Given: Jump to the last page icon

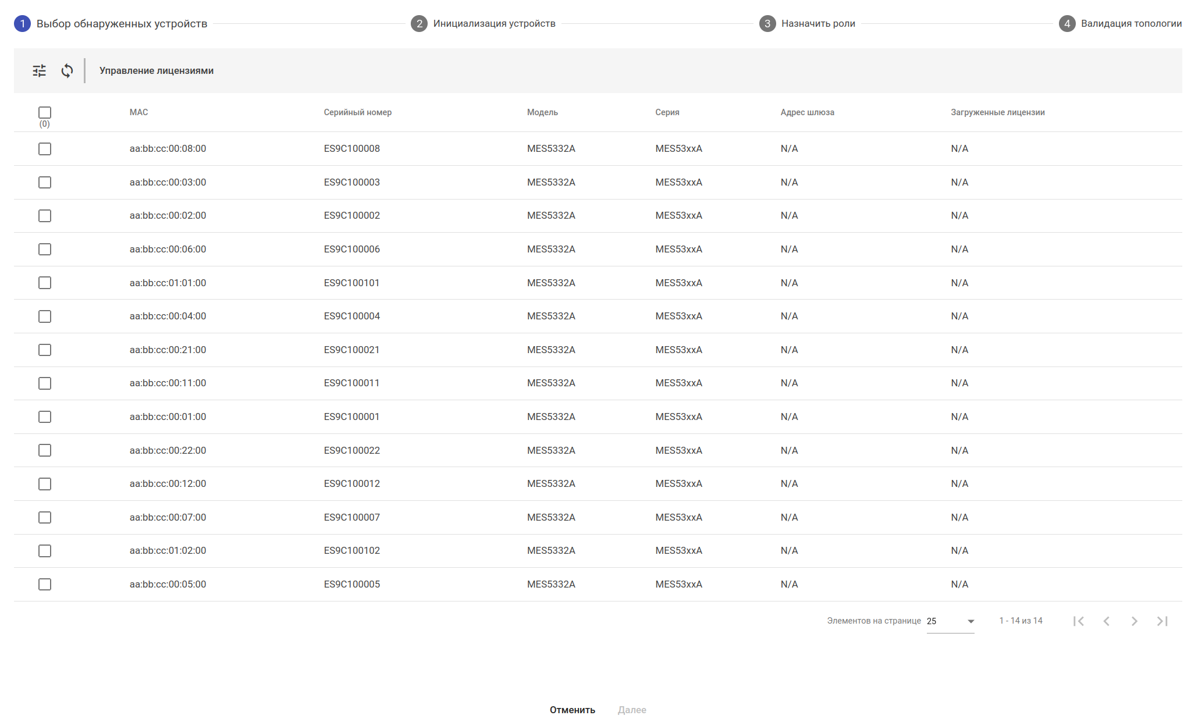Looking at the screenshot, I should 1162,621.
